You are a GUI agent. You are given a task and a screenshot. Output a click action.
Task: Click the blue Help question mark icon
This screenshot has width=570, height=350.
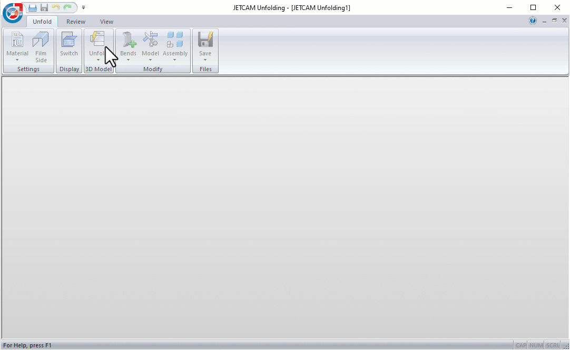[533, 21]
